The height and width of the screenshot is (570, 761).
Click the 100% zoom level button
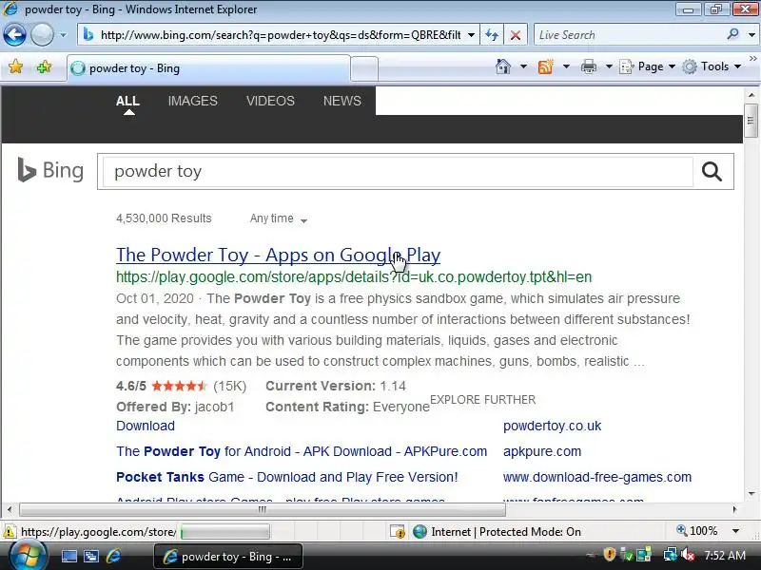697,531
